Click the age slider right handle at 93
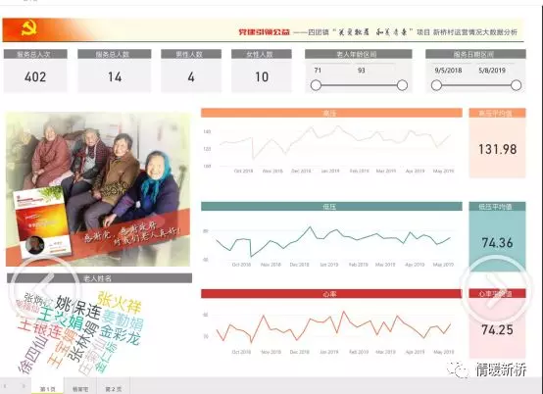The image size is (543, 394). (402, 85)
